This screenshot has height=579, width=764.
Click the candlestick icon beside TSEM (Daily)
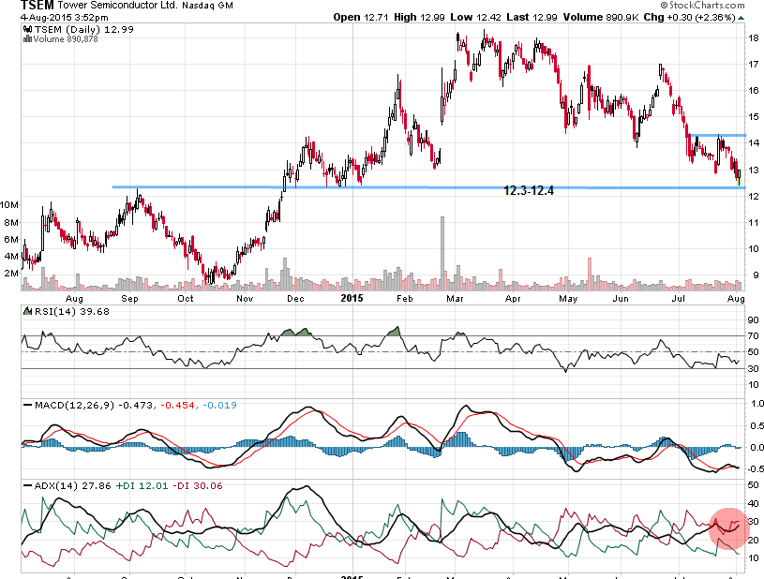click(x=28, y=29)
